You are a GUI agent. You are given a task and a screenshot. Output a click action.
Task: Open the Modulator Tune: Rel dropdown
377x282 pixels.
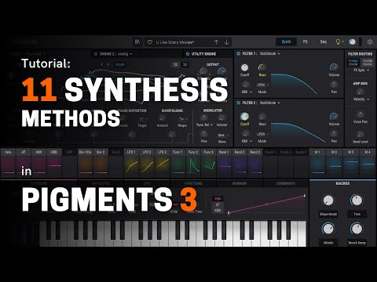coord(204,125)
